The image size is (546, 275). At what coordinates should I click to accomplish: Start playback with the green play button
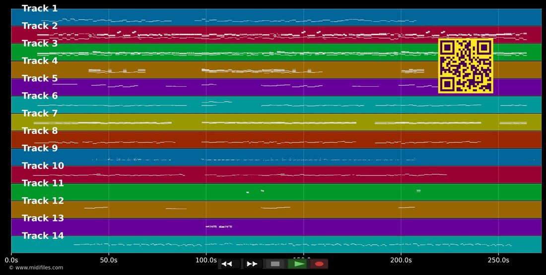[297, 264]
